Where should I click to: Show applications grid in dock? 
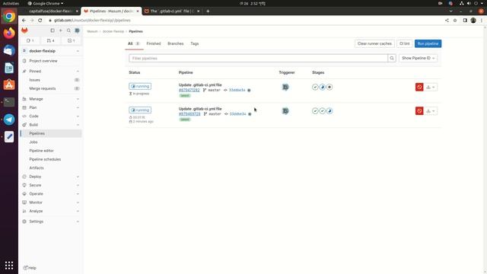point(9,266)
